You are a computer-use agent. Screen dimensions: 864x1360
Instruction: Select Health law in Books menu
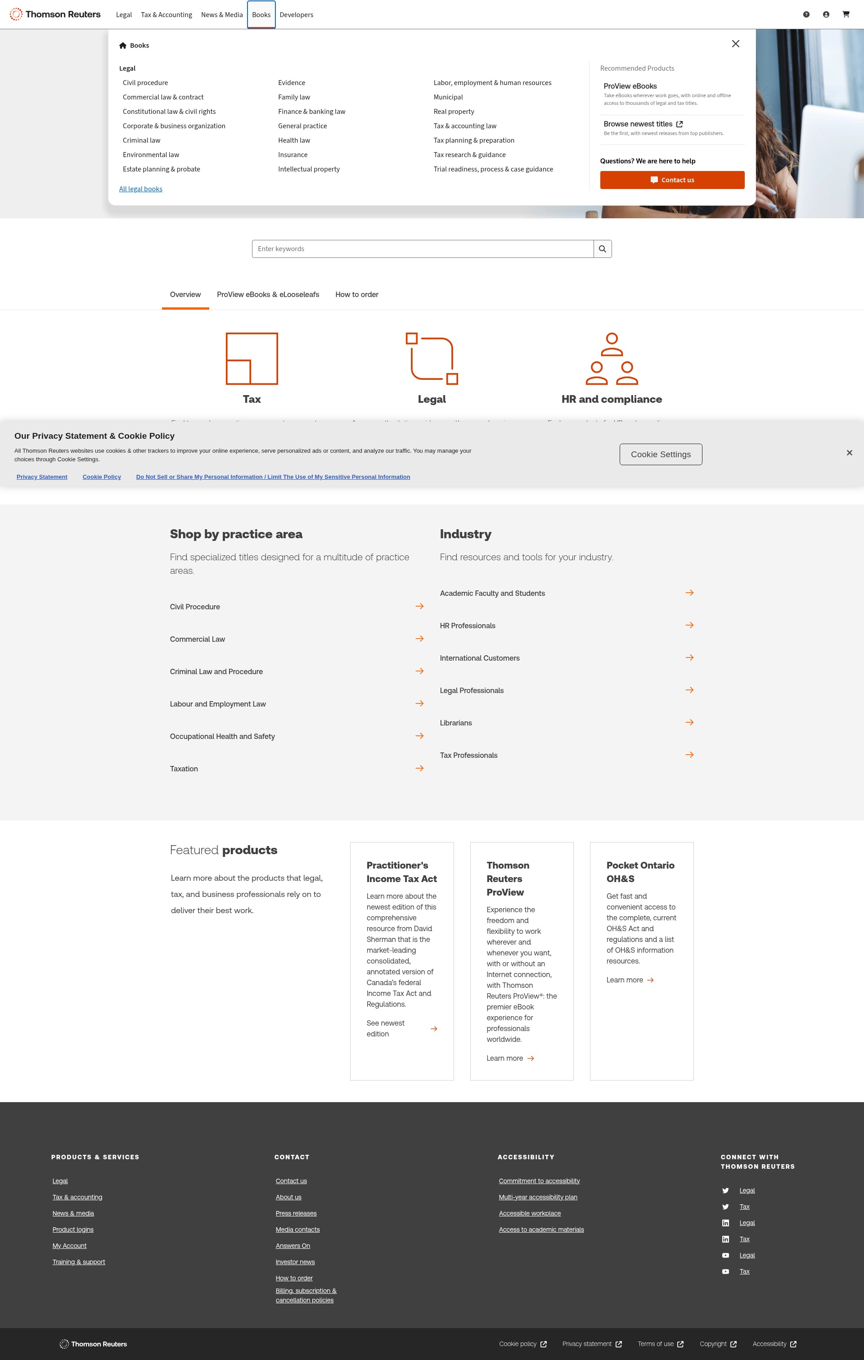click(294, 140)
